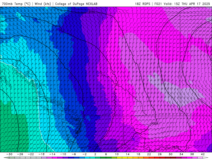The width and height of the screenshot is (212, 159).
Task: Click the '34' color scale value
Action: pyautogui.click(x=181, y=154)
